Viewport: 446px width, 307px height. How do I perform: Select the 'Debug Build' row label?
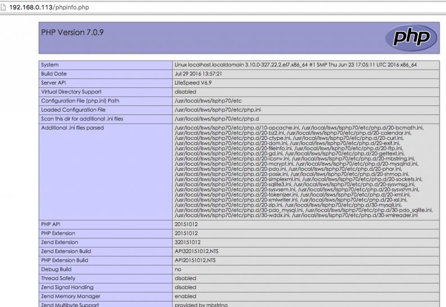point(56,269)
